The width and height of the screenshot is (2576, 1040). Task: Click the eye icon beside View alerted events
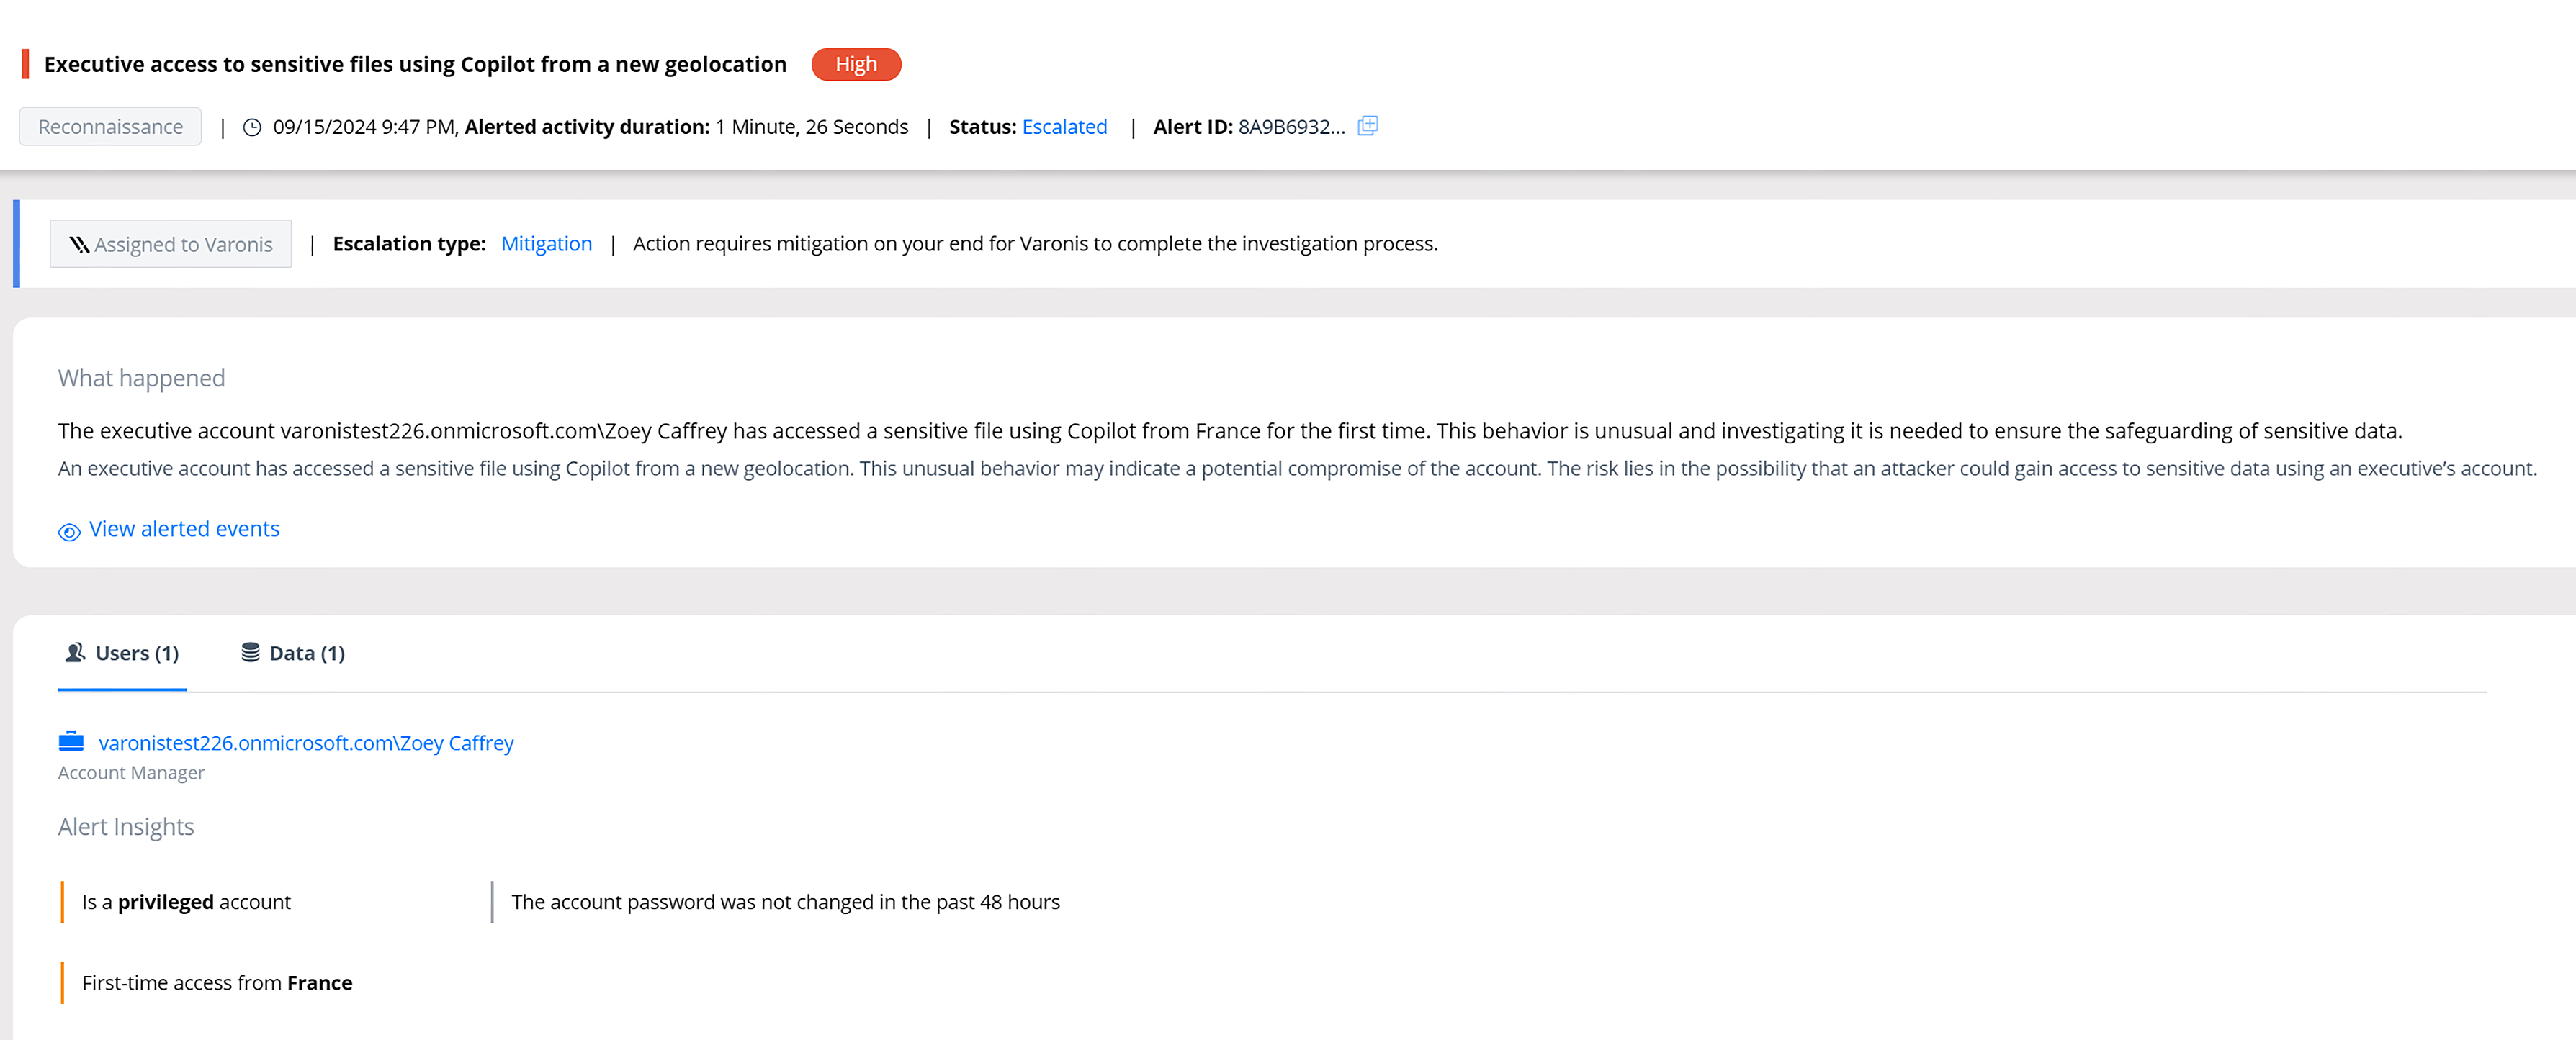pos(69,531)
